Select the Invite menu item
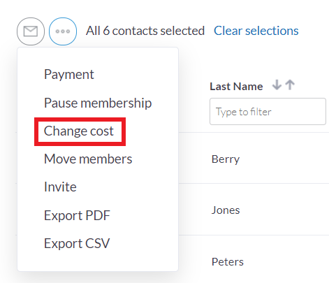 pos(60,187)
